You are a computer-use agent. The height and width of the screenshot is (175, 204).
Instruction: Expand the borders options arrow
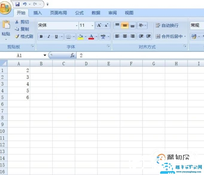tap(74, 37)
